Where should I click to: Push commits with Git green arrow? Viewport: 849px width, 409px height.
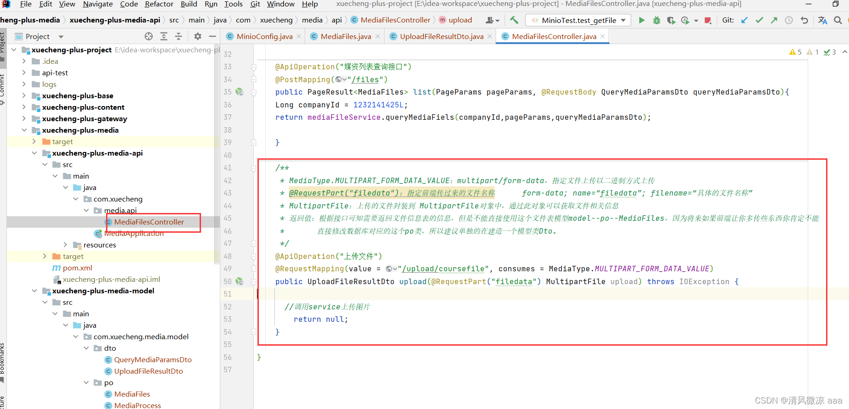pyautogui.click(x=774, y=20)
